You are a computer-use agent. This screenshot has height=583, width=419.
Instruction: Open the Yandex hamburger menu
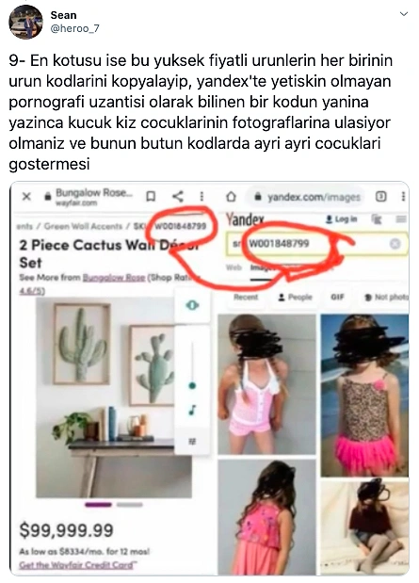click(401, 219)
